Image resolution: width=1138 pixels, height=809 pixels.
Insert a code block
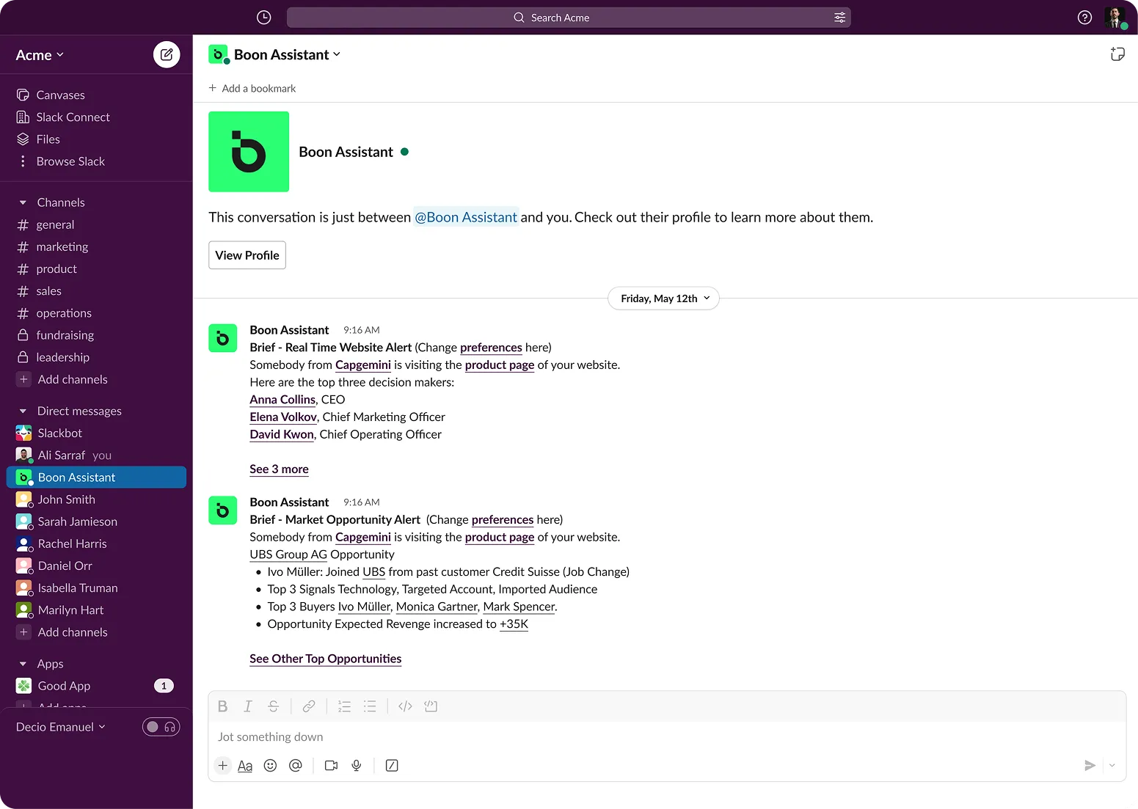(431, 706)
